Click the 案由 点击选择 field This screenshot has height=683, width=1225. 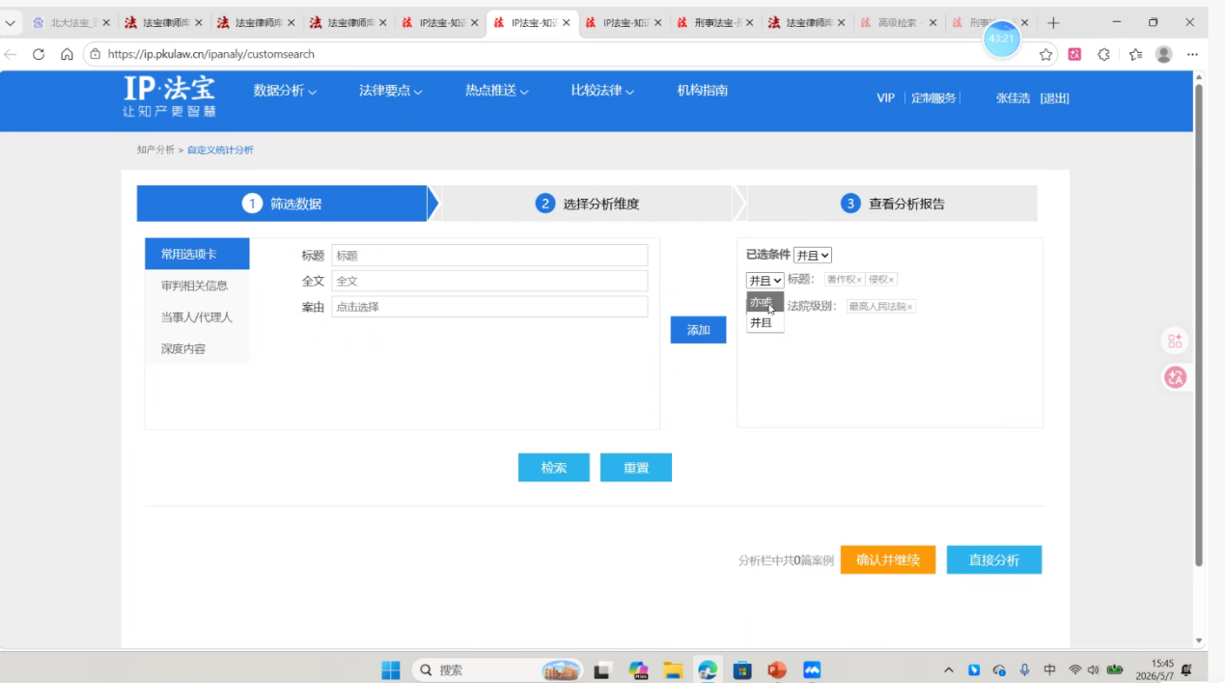(x=489, y=307)
